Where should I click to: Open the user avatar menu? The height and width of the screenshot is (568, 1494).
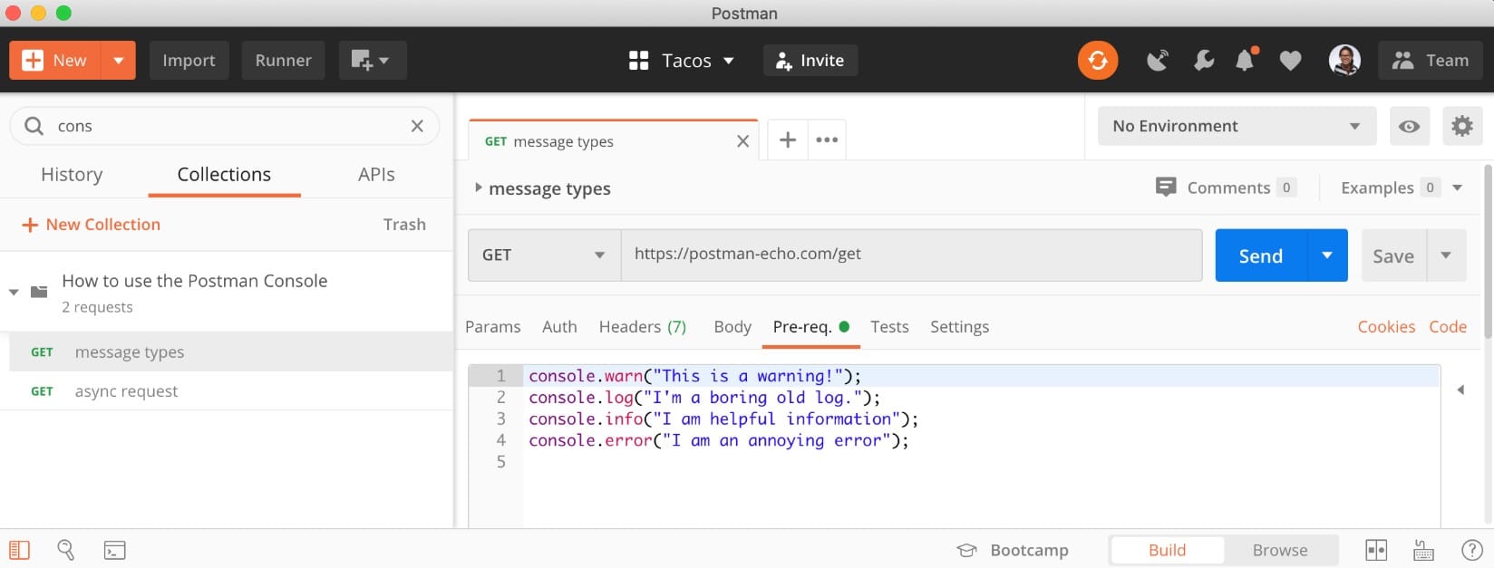pyautogui.click(x=1344, y=61)
